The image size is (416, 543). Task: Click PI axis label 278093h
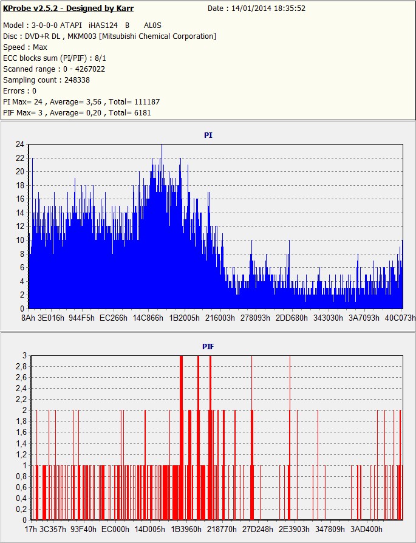[255, 318]
